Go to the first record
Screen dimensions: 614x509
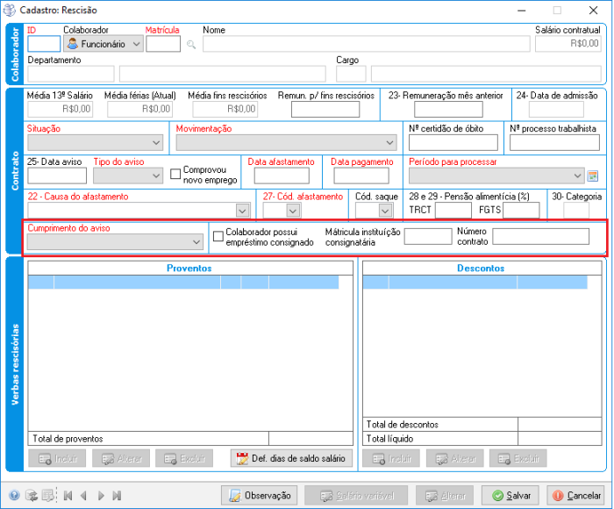click(68, 496)
